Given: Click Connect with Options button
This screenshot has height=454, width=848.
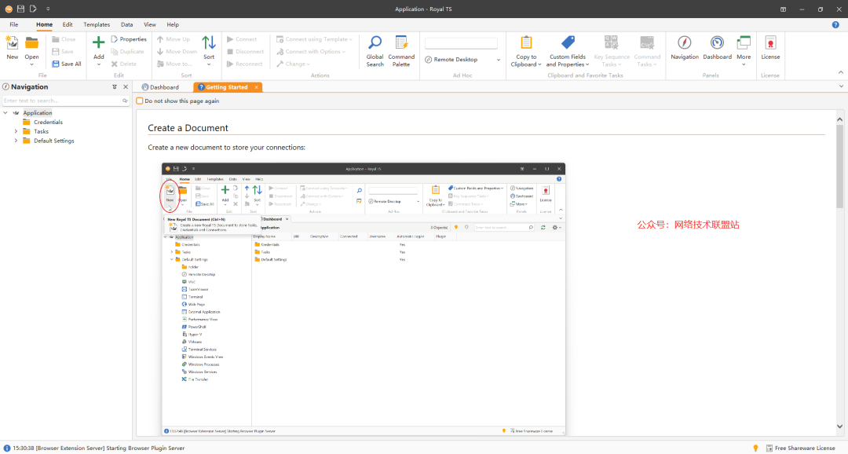Looking at the screenshot, I should (311, 51).
